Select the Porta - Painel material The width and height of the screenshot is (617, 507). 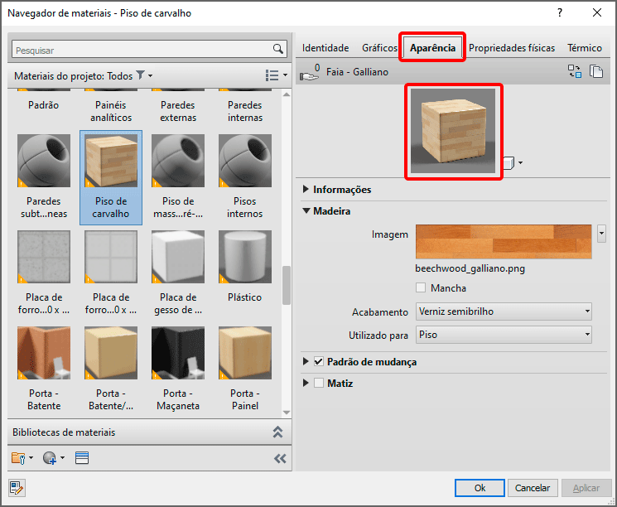pyautogui.click(x=245, y=369)
